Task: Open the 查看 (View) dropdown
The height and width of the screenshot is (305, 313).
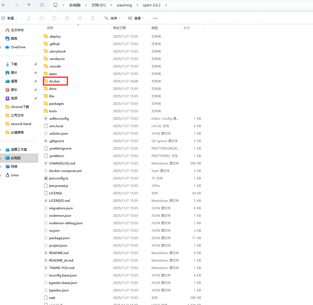Action: coord(136,18)
